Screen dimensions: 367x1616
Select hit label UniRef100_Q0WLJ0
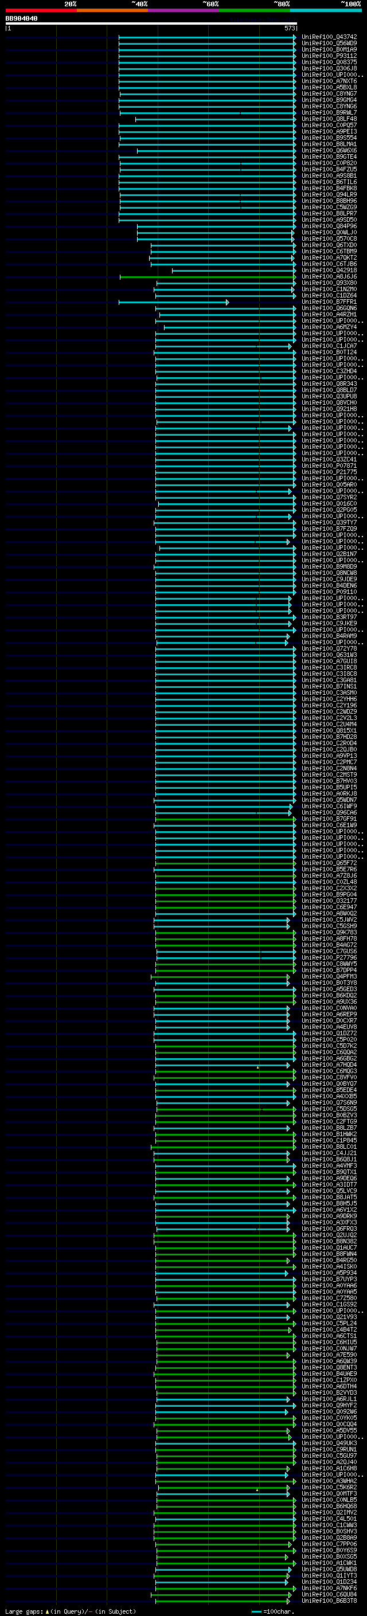(329, 232)
